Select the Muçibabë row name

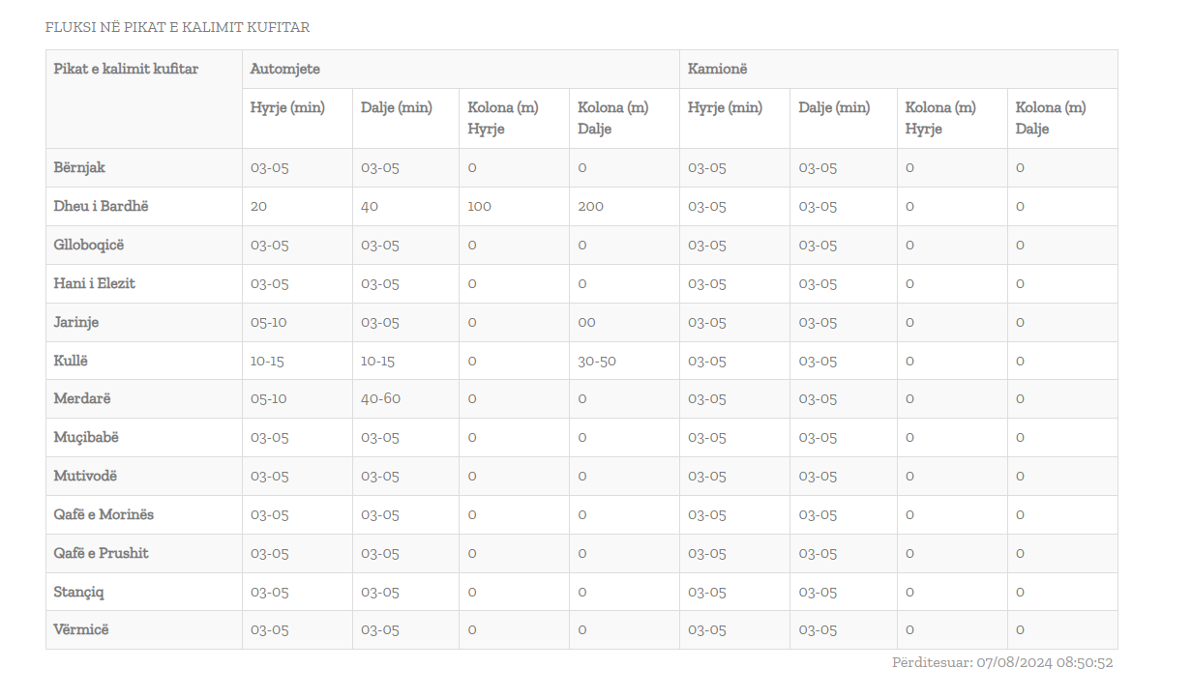(86, 438)
